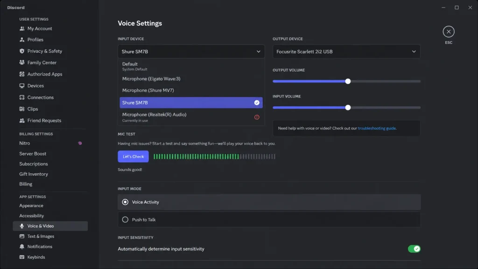Click the Notifications bell icon
This screenshot has width=478, height=269.
click(x=22, y=247)
